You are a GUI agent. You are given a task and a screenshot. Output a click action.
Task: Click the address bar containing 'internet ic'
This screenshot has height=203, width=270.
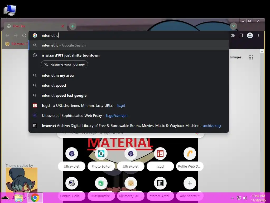(x=129, y=35)
